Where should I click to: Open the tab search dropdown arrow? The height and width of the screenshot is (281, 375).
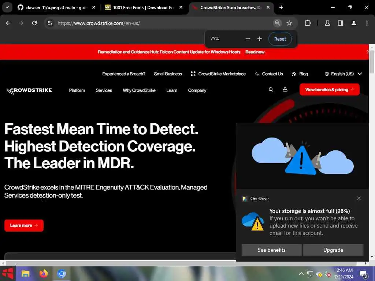pyautogui.click(x=7, y=7)
